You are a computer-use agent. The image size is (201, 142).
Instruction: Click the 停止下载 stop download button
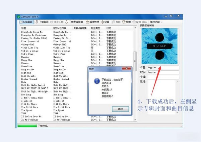pyautogui.click(x=57, y=22)
